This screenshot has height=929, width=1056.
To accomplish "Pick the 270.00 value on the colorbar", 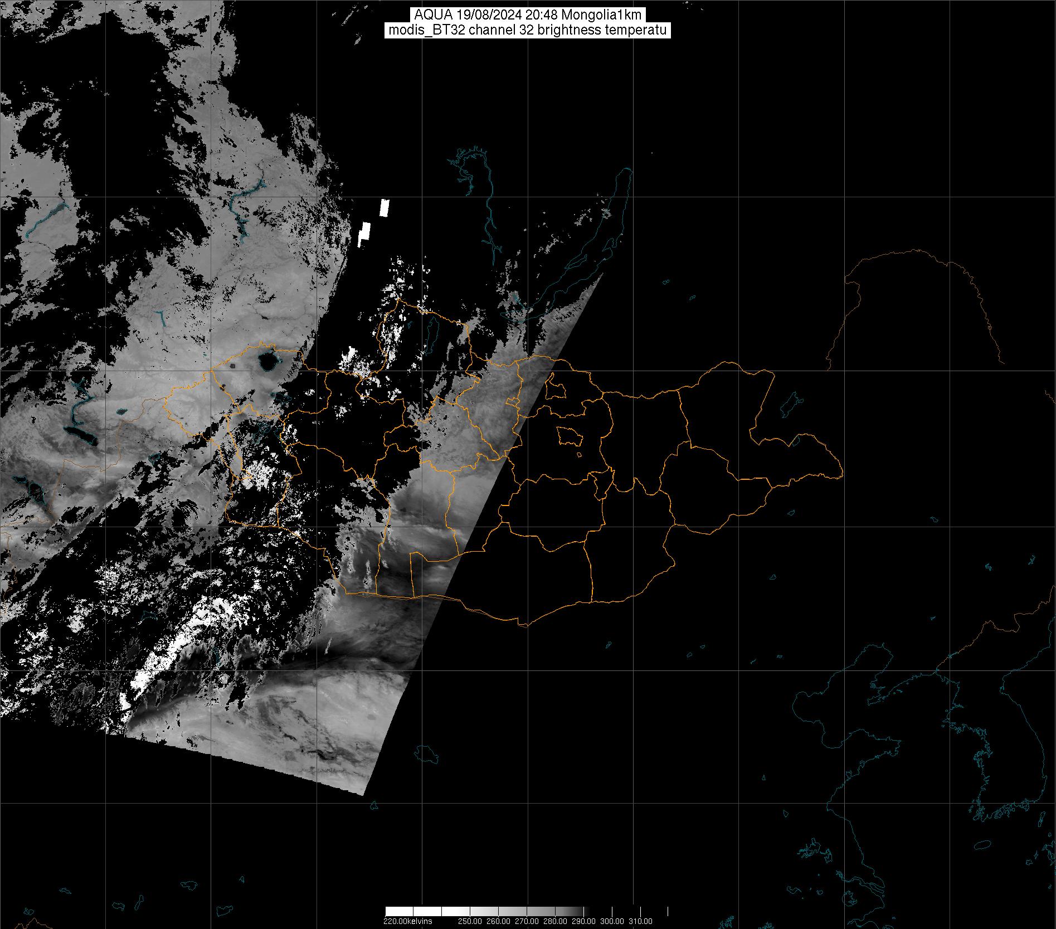I will coord(527,921).
